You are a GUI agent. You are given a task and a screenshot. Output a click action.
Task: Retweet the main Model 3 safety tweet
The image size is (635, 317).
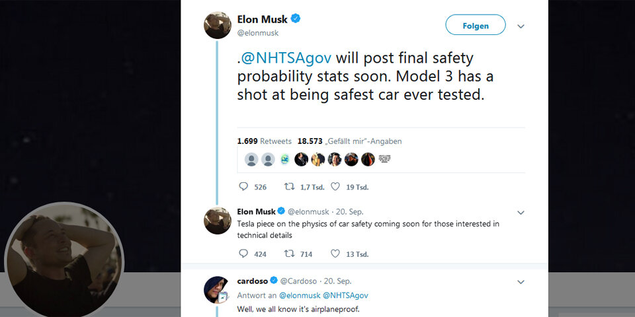tap(289, 187)
